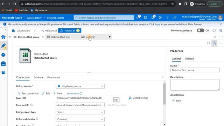The height and width of the screenshot is (126, 224).
Task: Toggle the Preview experience switch
Action: [x=200, y=30]
